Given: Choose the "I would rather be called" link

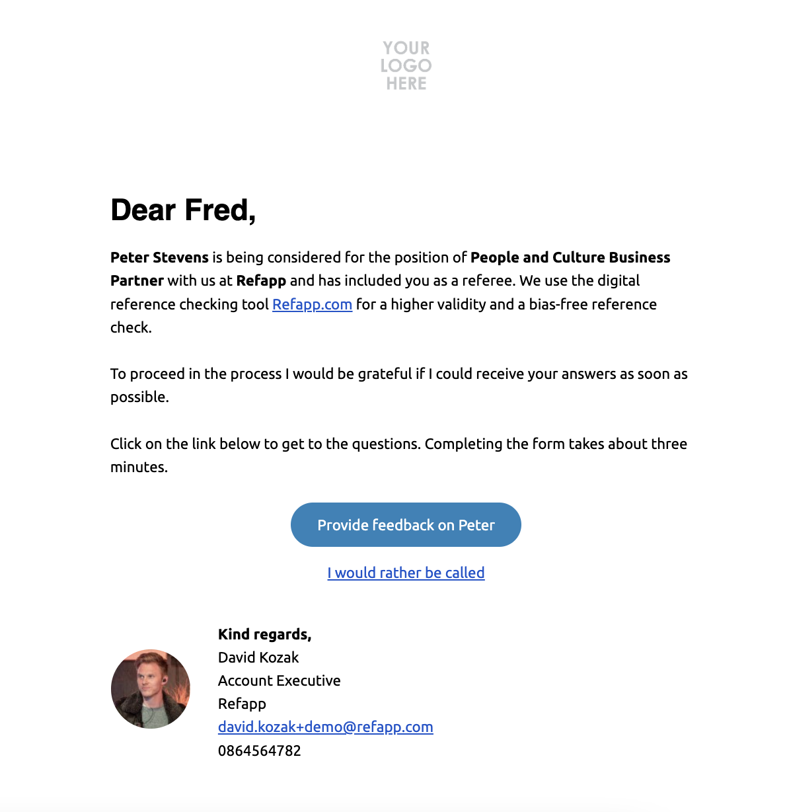Looking at the screenshot, I should click(406, 573).
